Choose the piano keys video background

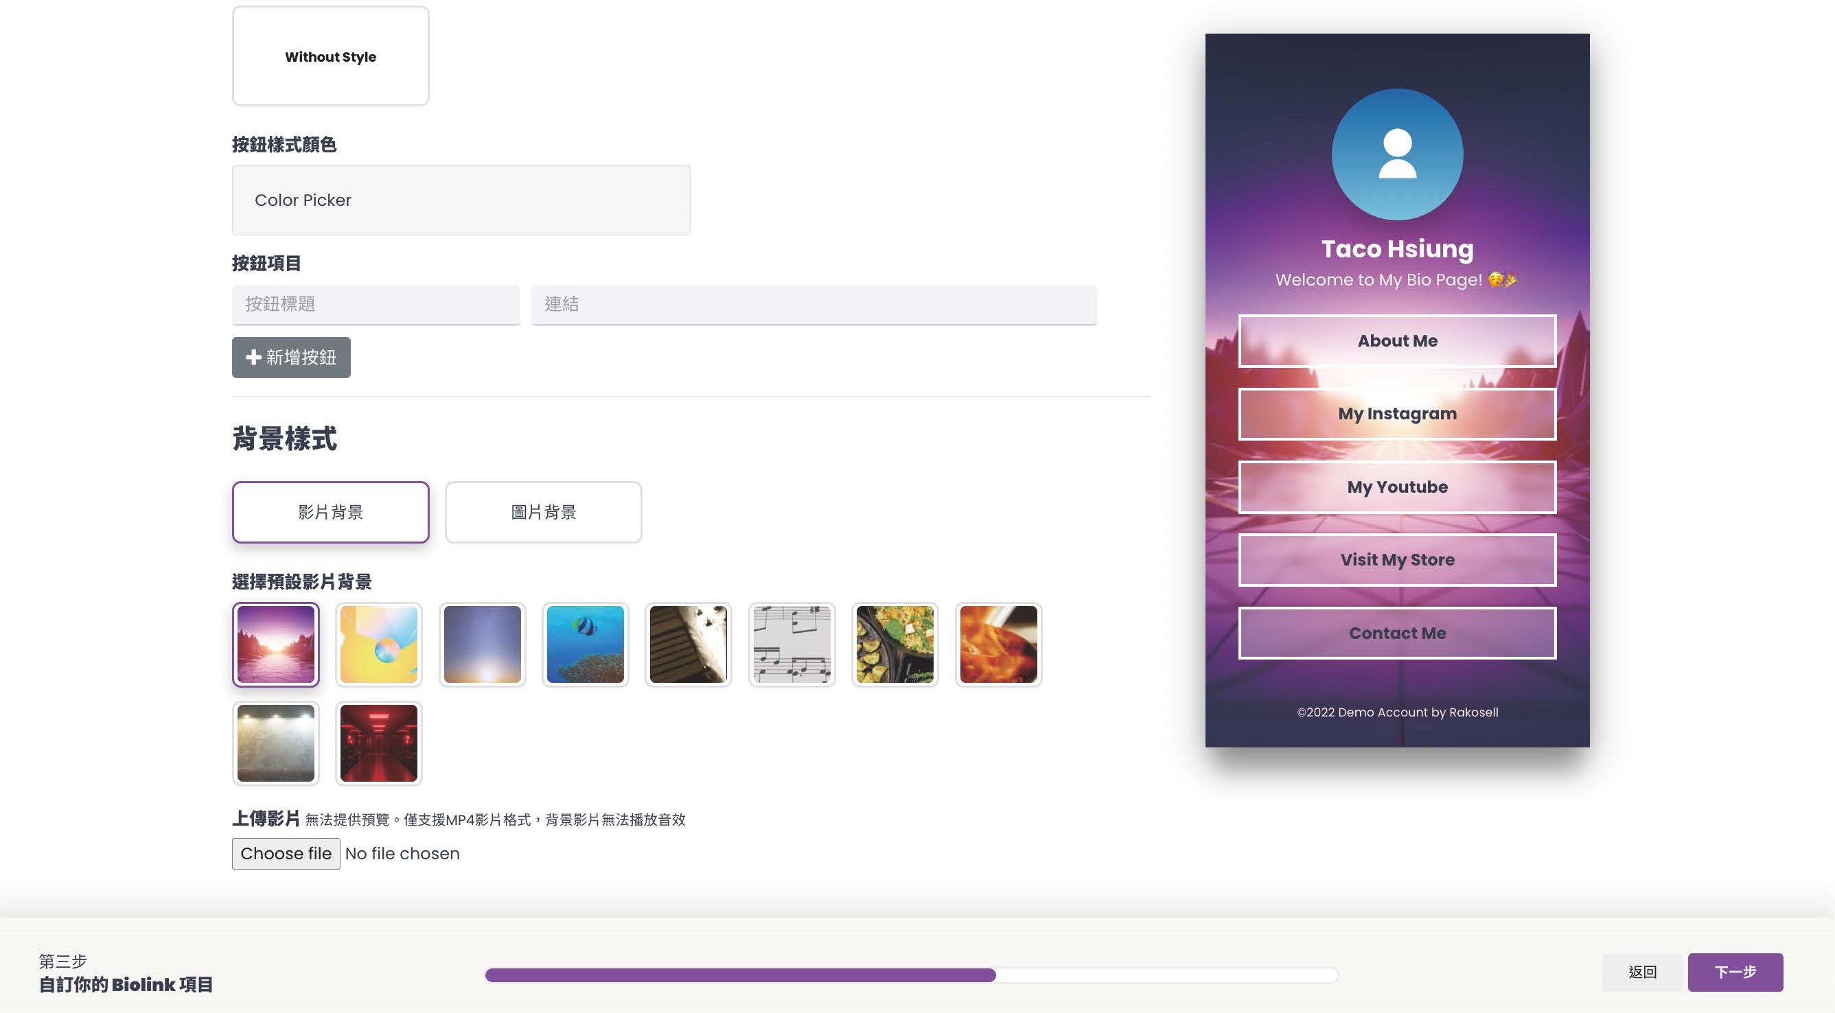point(688,644)
